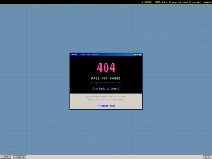Click the 'requested page was not found' text
This screenshot has height=159, width=212.
coord(106,82)
